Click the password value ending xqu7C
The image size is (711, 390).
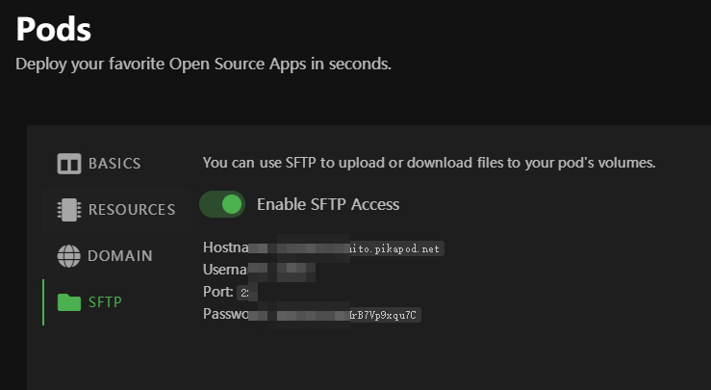pos(335,315)
